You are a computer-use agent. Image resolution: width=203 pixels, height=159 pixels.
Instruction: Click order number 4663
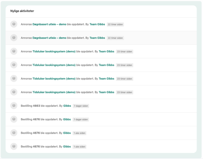coord(36,106)
